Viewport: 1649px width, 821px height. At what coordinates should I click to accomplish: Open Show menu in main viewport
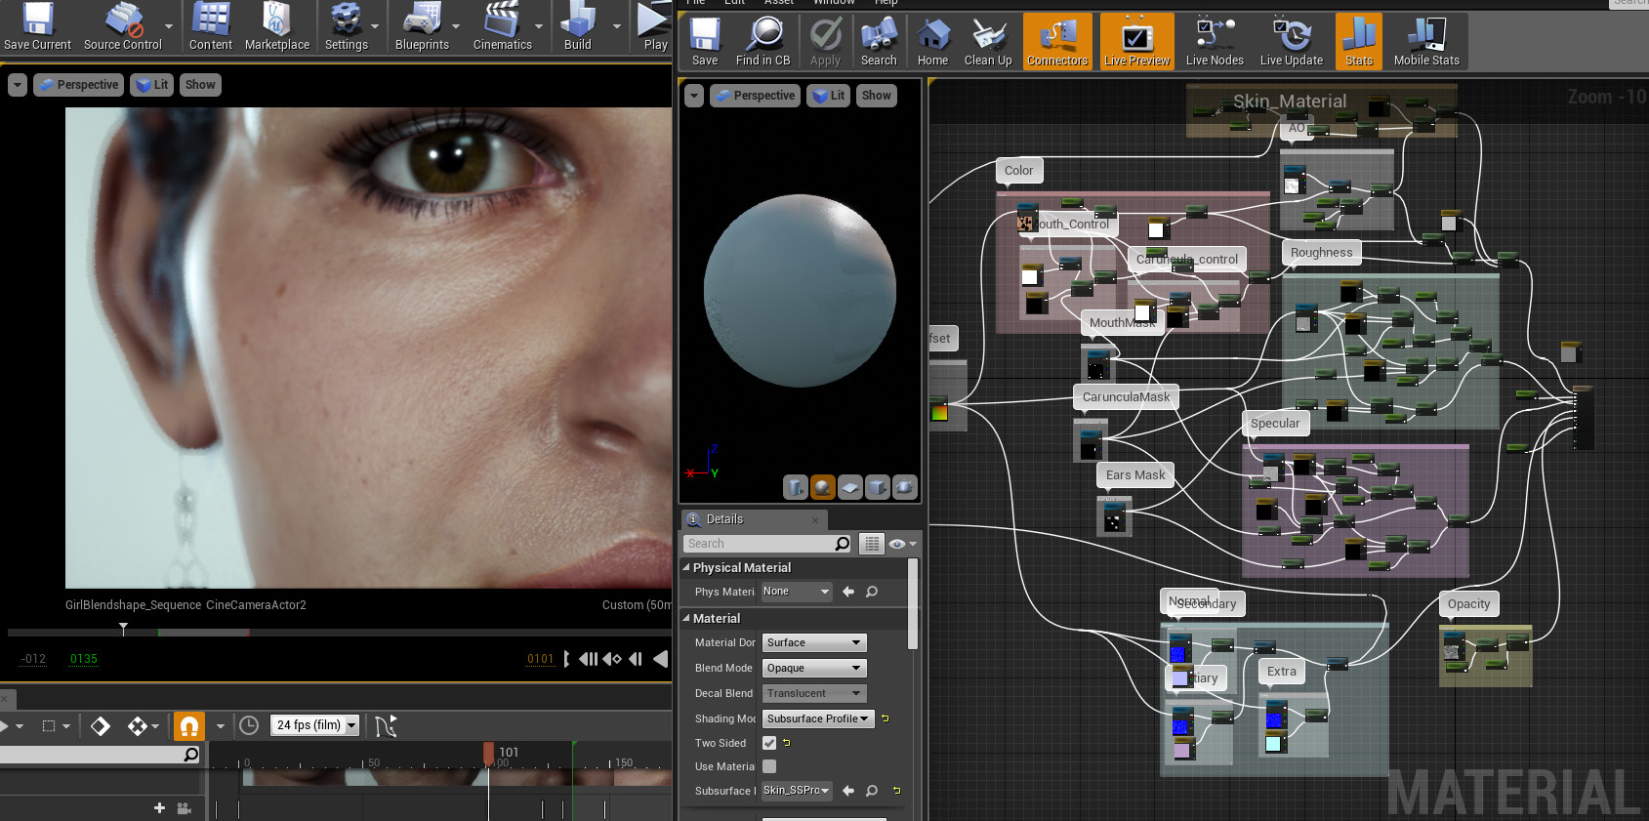tap(200, 85)
